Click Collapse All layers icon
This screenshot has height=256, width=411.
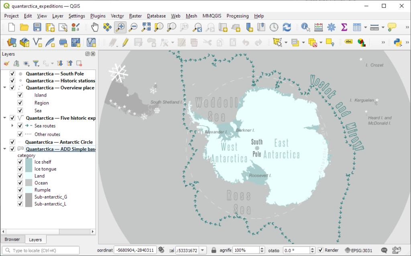69,63
